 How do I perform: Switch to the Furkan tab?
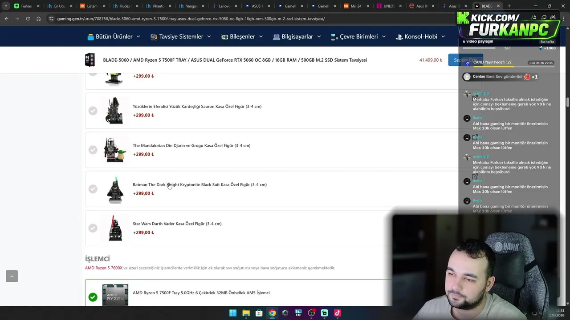(x=26, y=6)
